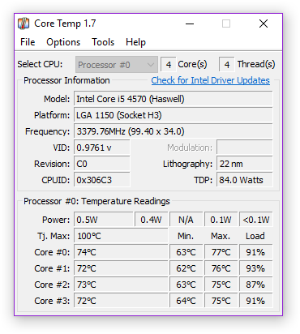Click the CPUID field 0x306C3

click(102, 180)
